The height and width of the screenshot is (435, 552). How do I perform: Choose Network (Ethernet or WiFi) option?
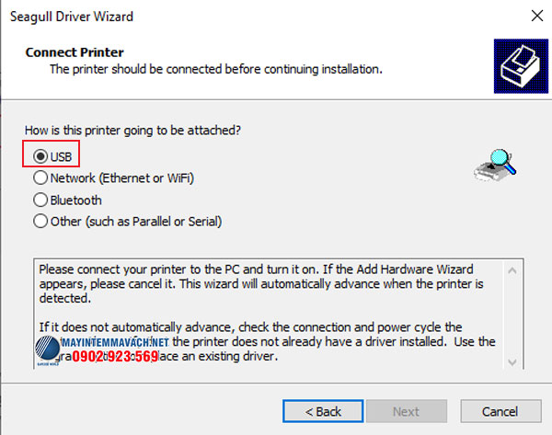(40, 177)
